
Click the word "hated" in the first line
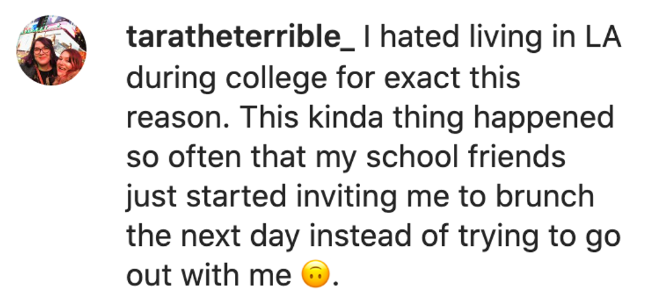click(410, 40)
